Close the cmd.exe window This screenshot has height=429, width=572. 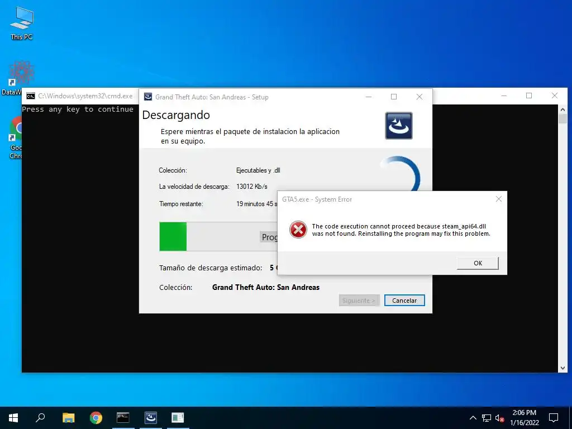pyautogui.click(x=555, y=96)
